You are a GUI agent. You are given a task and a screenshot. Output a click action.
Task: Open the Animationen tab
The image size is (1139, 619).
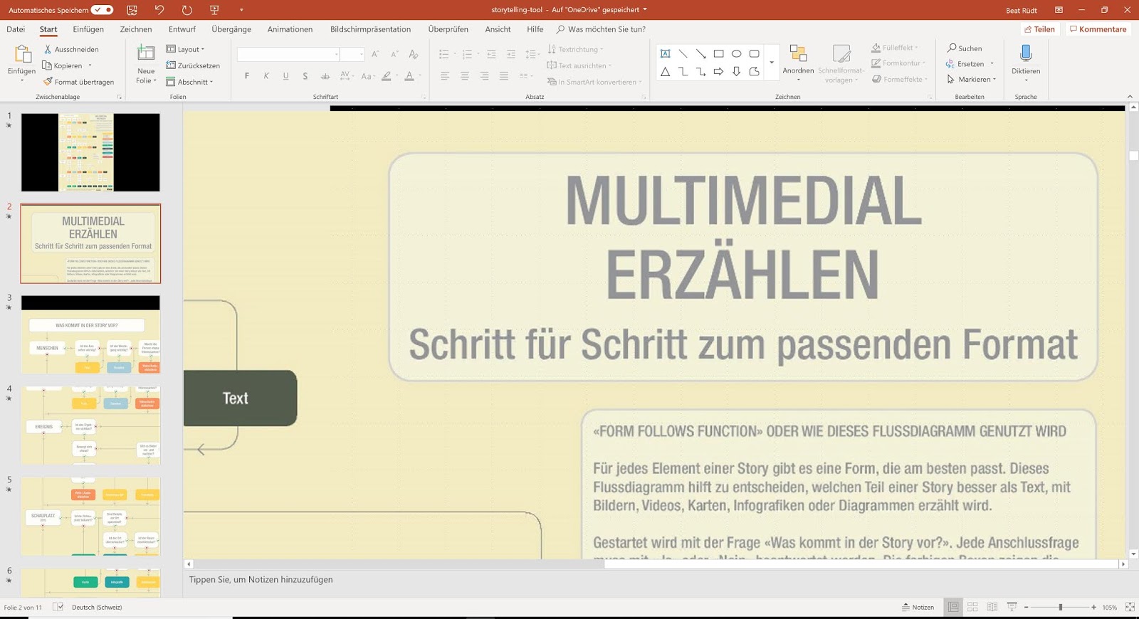pos(290,29)
